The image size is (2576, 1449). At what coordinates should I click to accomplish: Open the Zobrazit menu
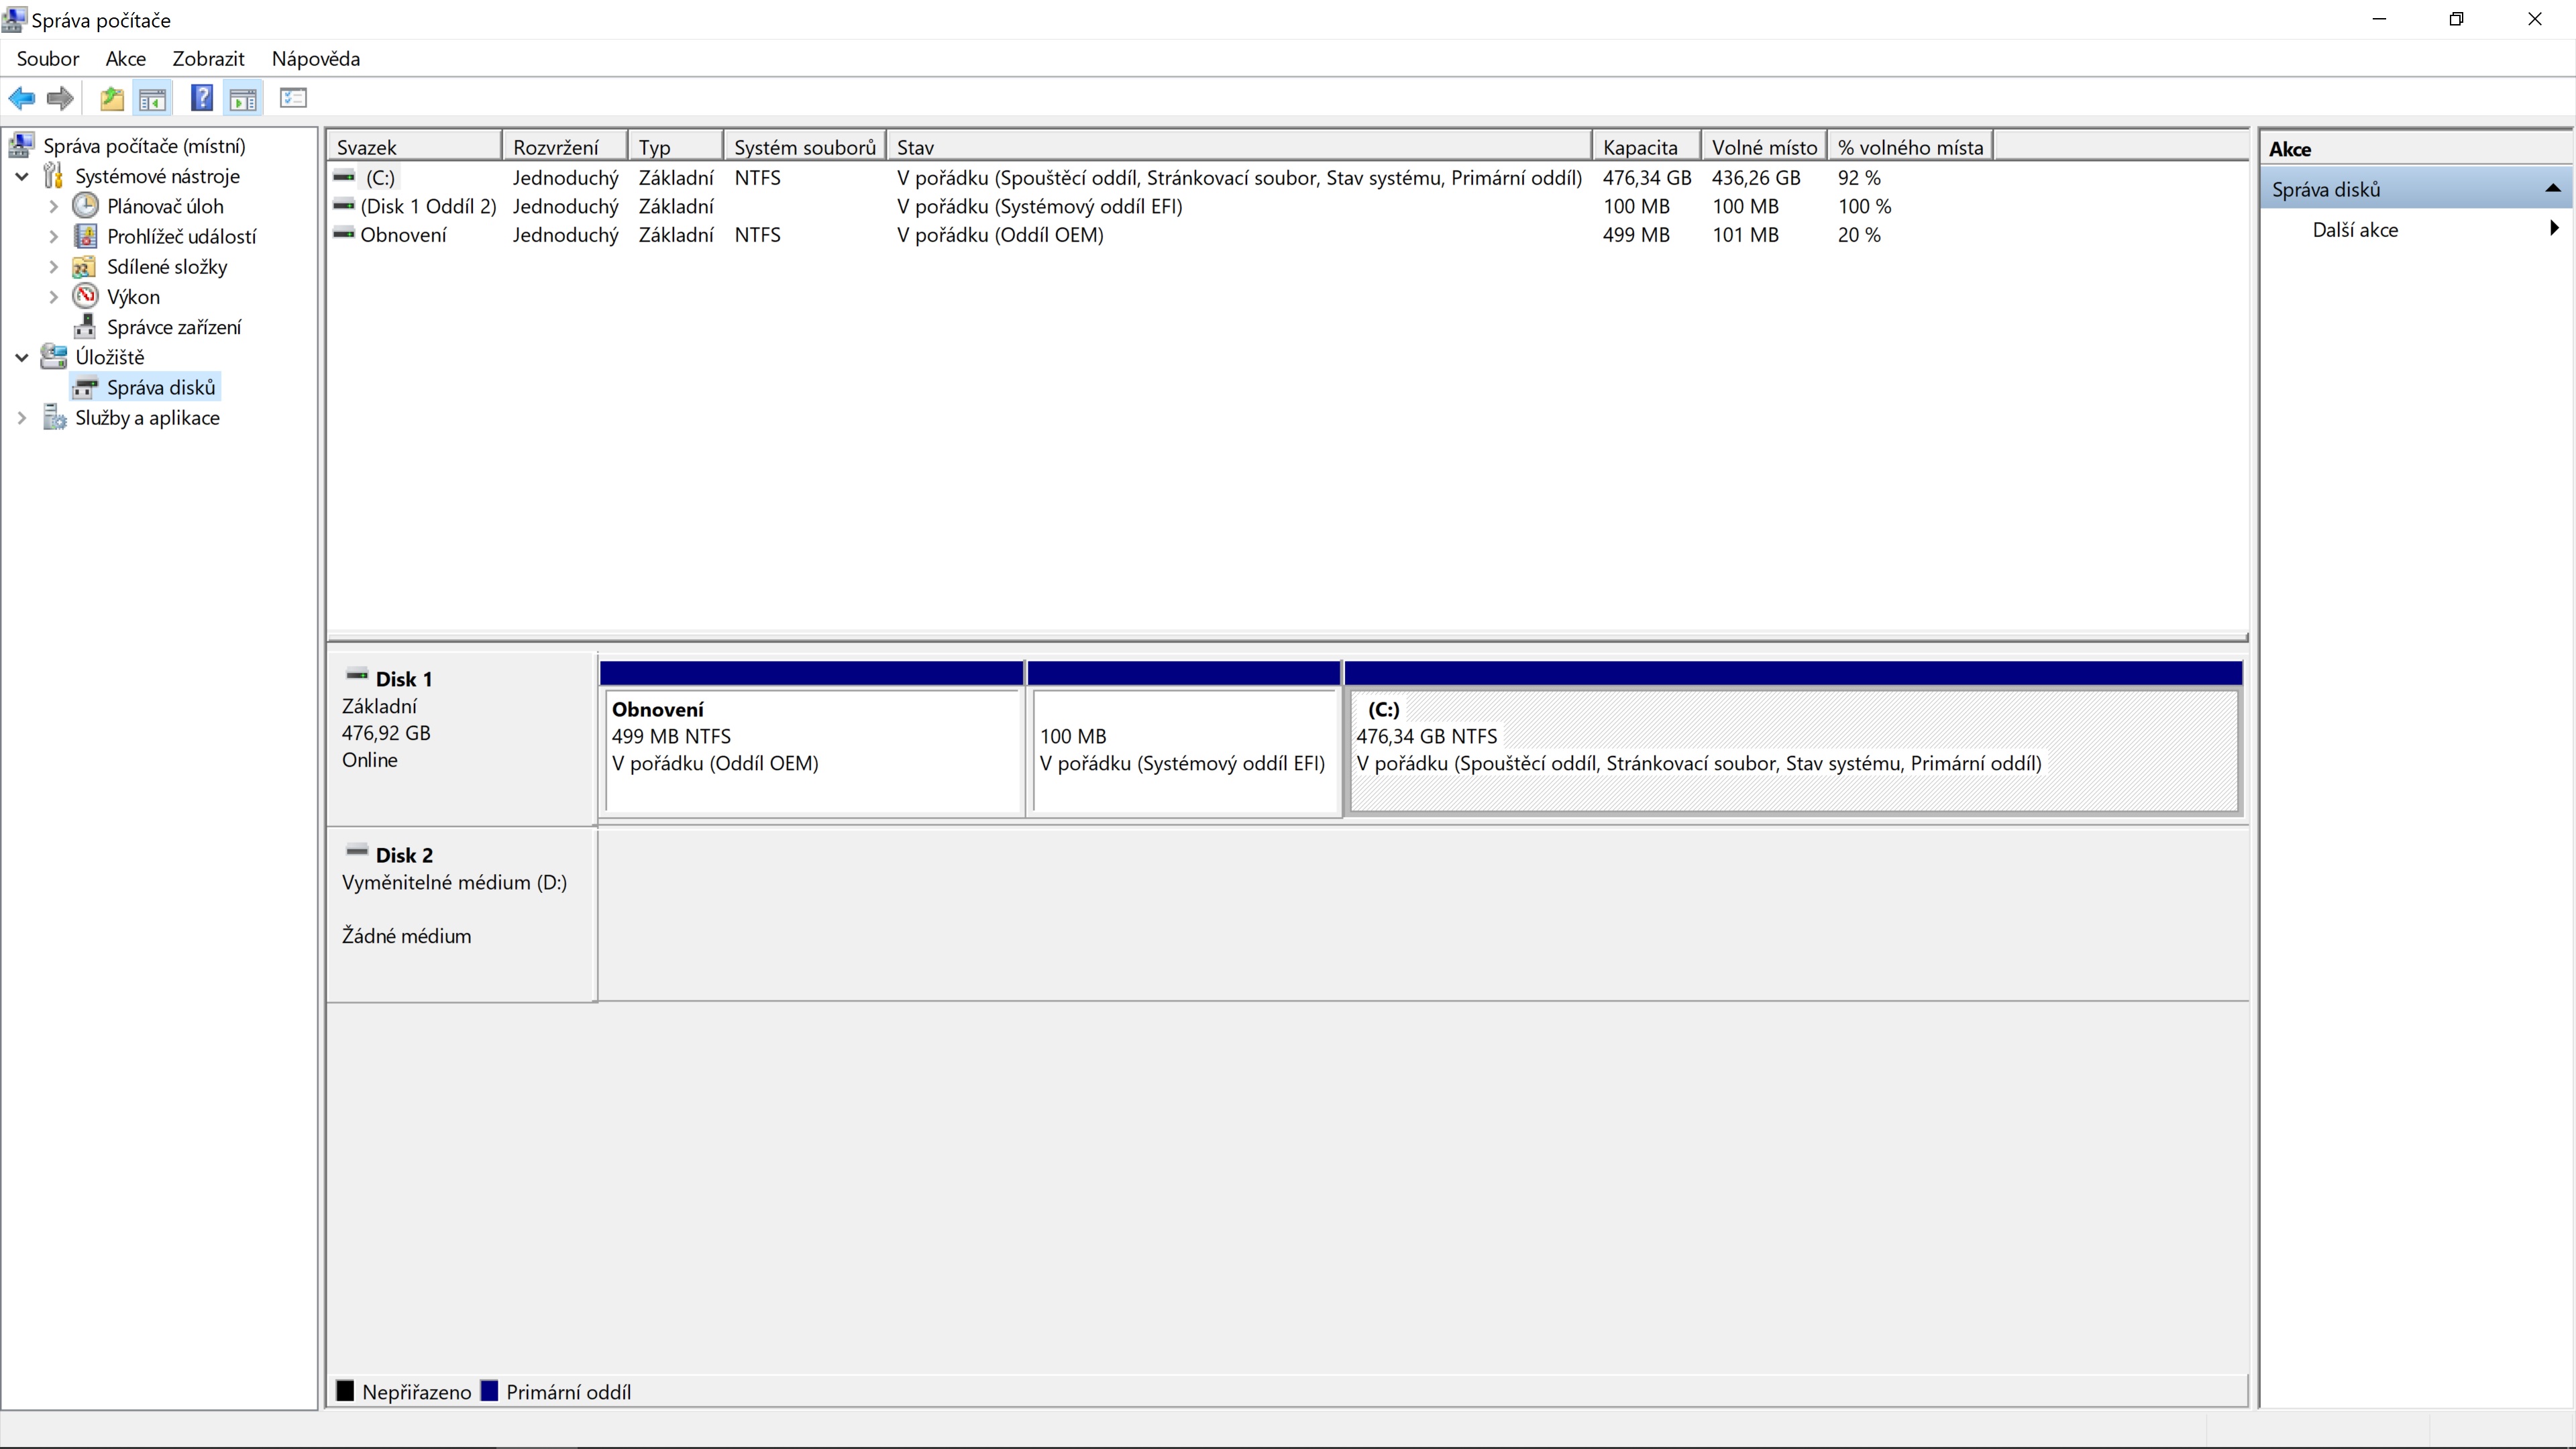[x=208, y=59]
